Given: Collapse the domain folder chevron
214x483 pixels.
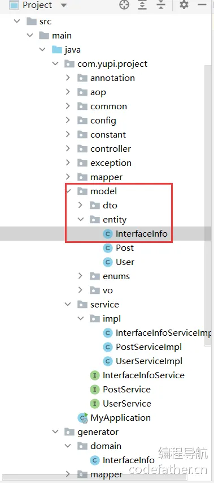Looking at the screenshot, I should pyautogui.click(x=68, y=446).
